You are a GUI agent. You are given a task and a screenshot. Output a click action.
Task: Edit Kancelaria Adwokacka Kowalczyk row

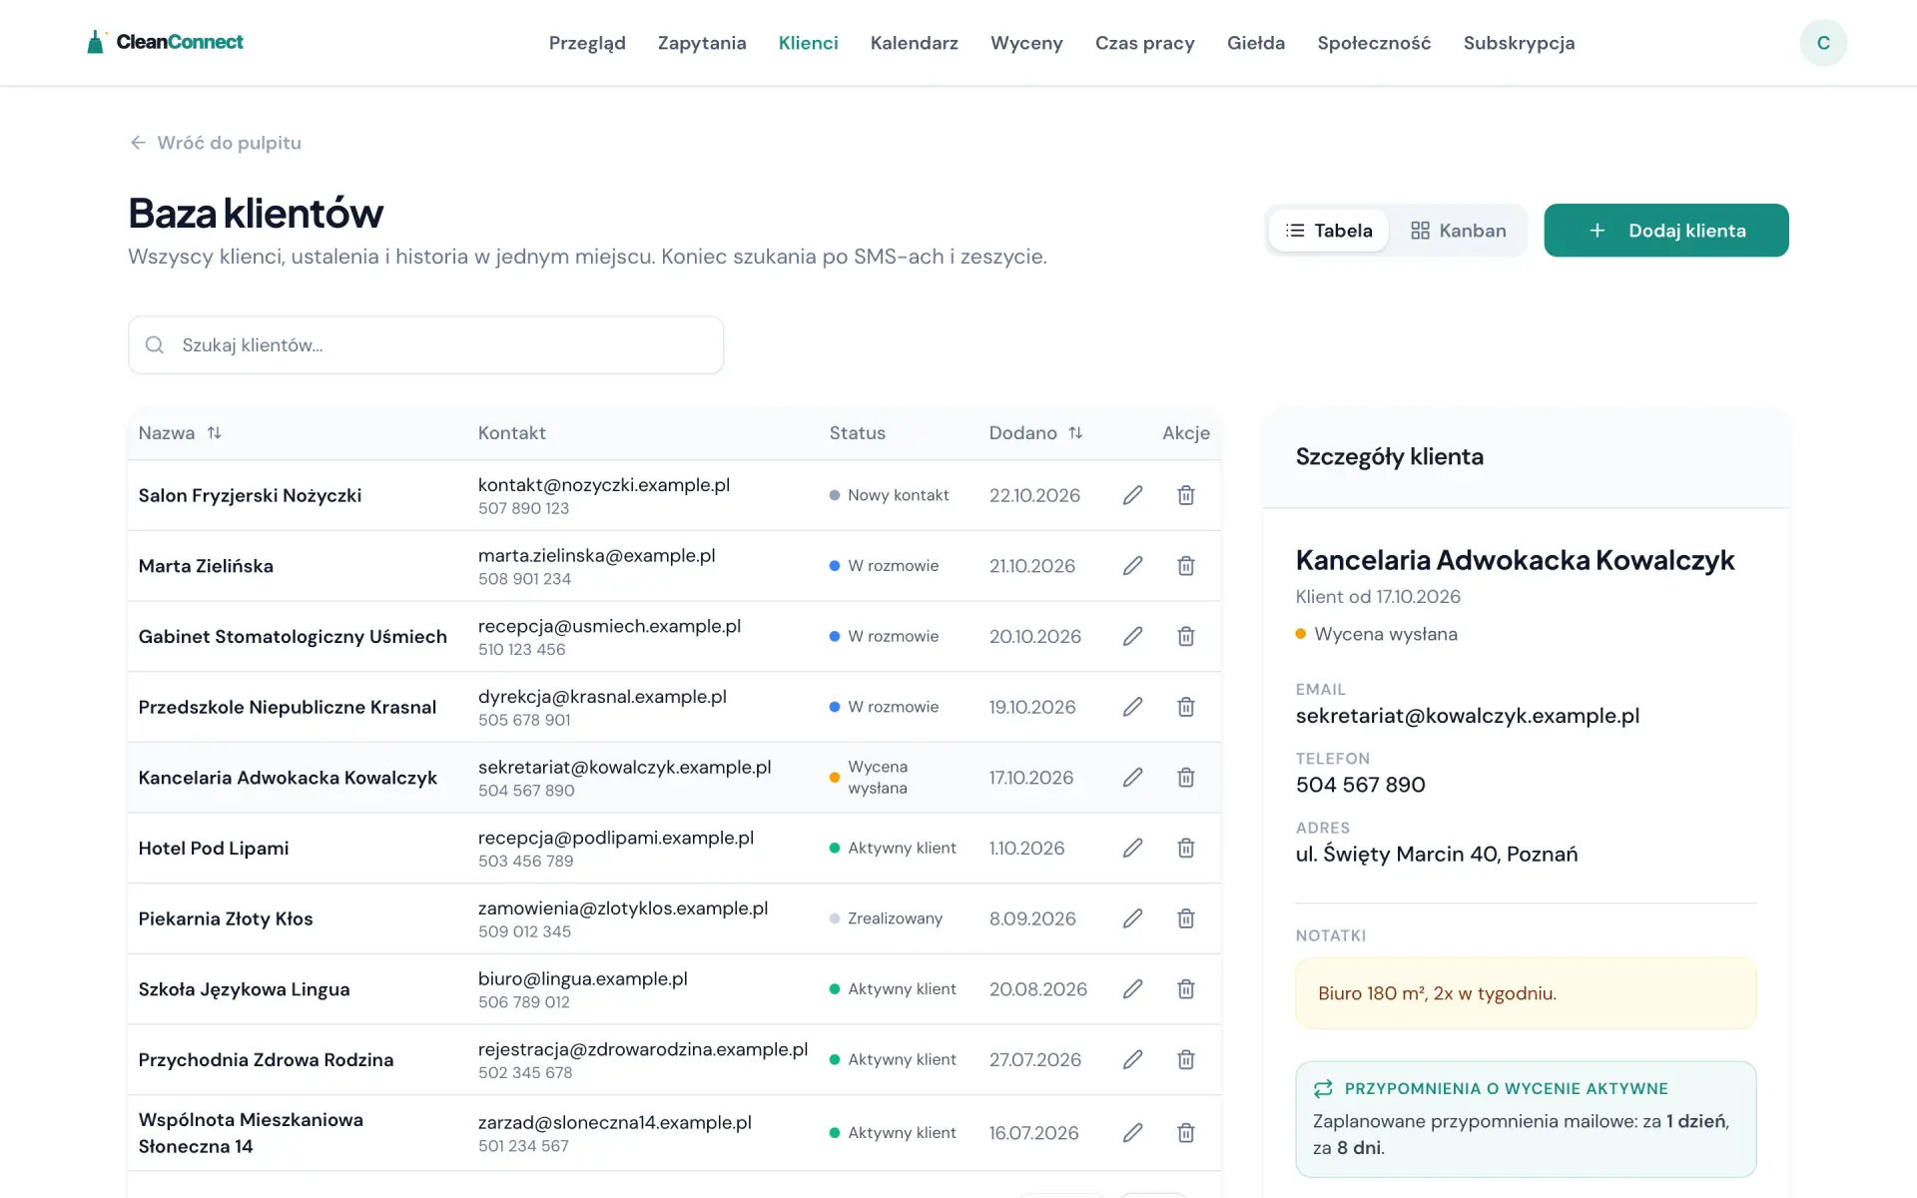[x=1132, y=778]
